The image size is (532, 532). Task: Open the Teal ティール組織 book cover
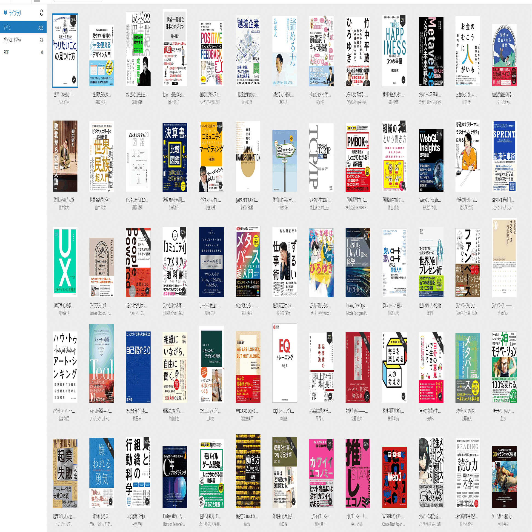point(101,364)
